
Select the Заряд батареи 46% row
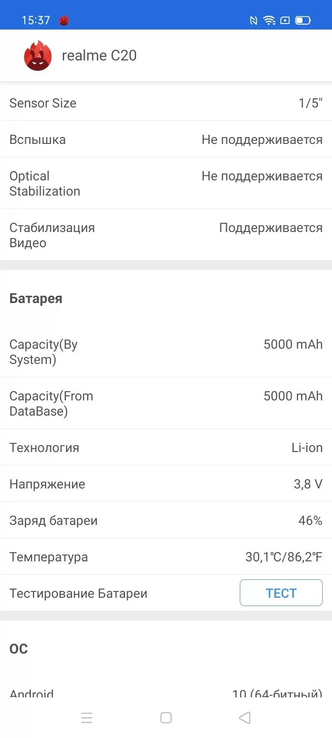coord(166,520)
